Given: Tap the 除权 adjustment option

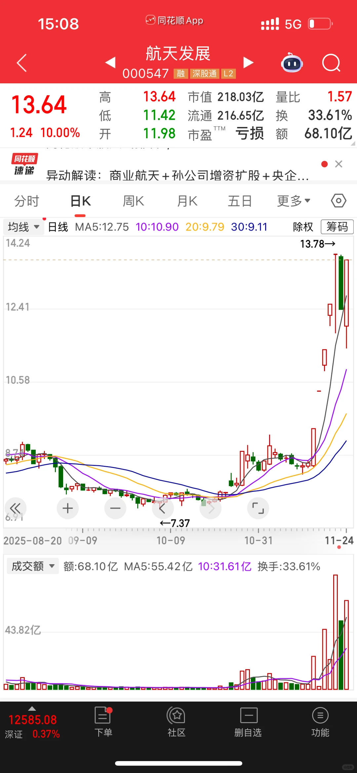Looking at the screenshot, I should (303, 227).
